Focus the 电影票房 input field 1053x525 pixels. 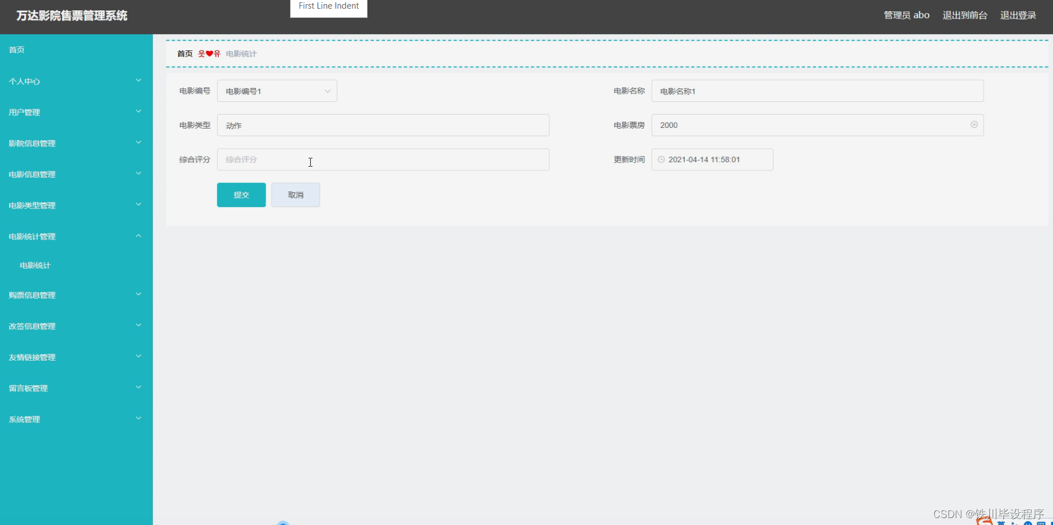click(817, 125)
